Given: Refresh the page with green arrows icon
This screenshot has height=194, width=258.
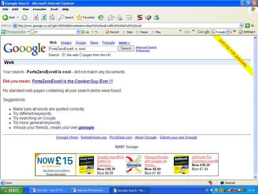Looking at the screenshot, I should 44,18.
